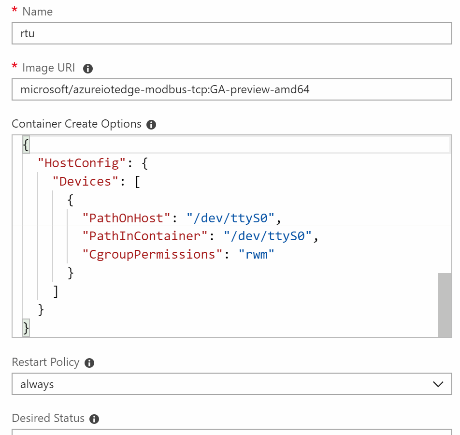Click the Container Create Options info icon
The image size is (460, 435).
[x=151, y=125]
